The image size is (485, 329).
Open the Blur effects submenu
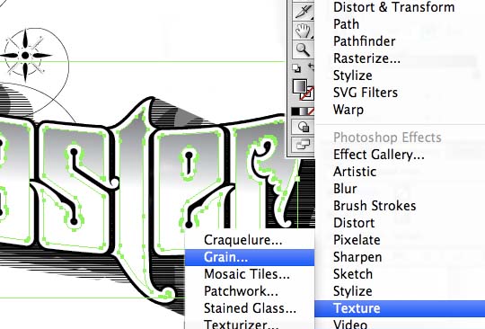(345, 189)
